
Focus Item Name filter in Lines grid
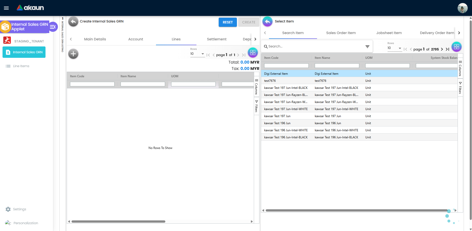pos(143,84)
